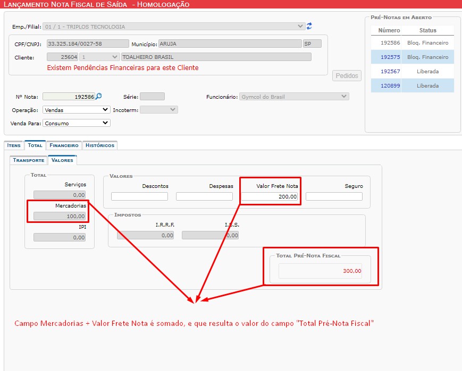Click the magnifier search icon next to Nº Nota
This screenshot has width=462, height=371.
99,96
